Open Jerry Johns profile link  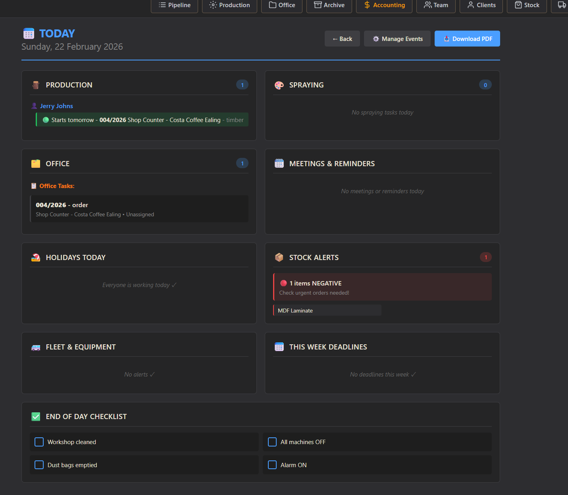(56, 106)
